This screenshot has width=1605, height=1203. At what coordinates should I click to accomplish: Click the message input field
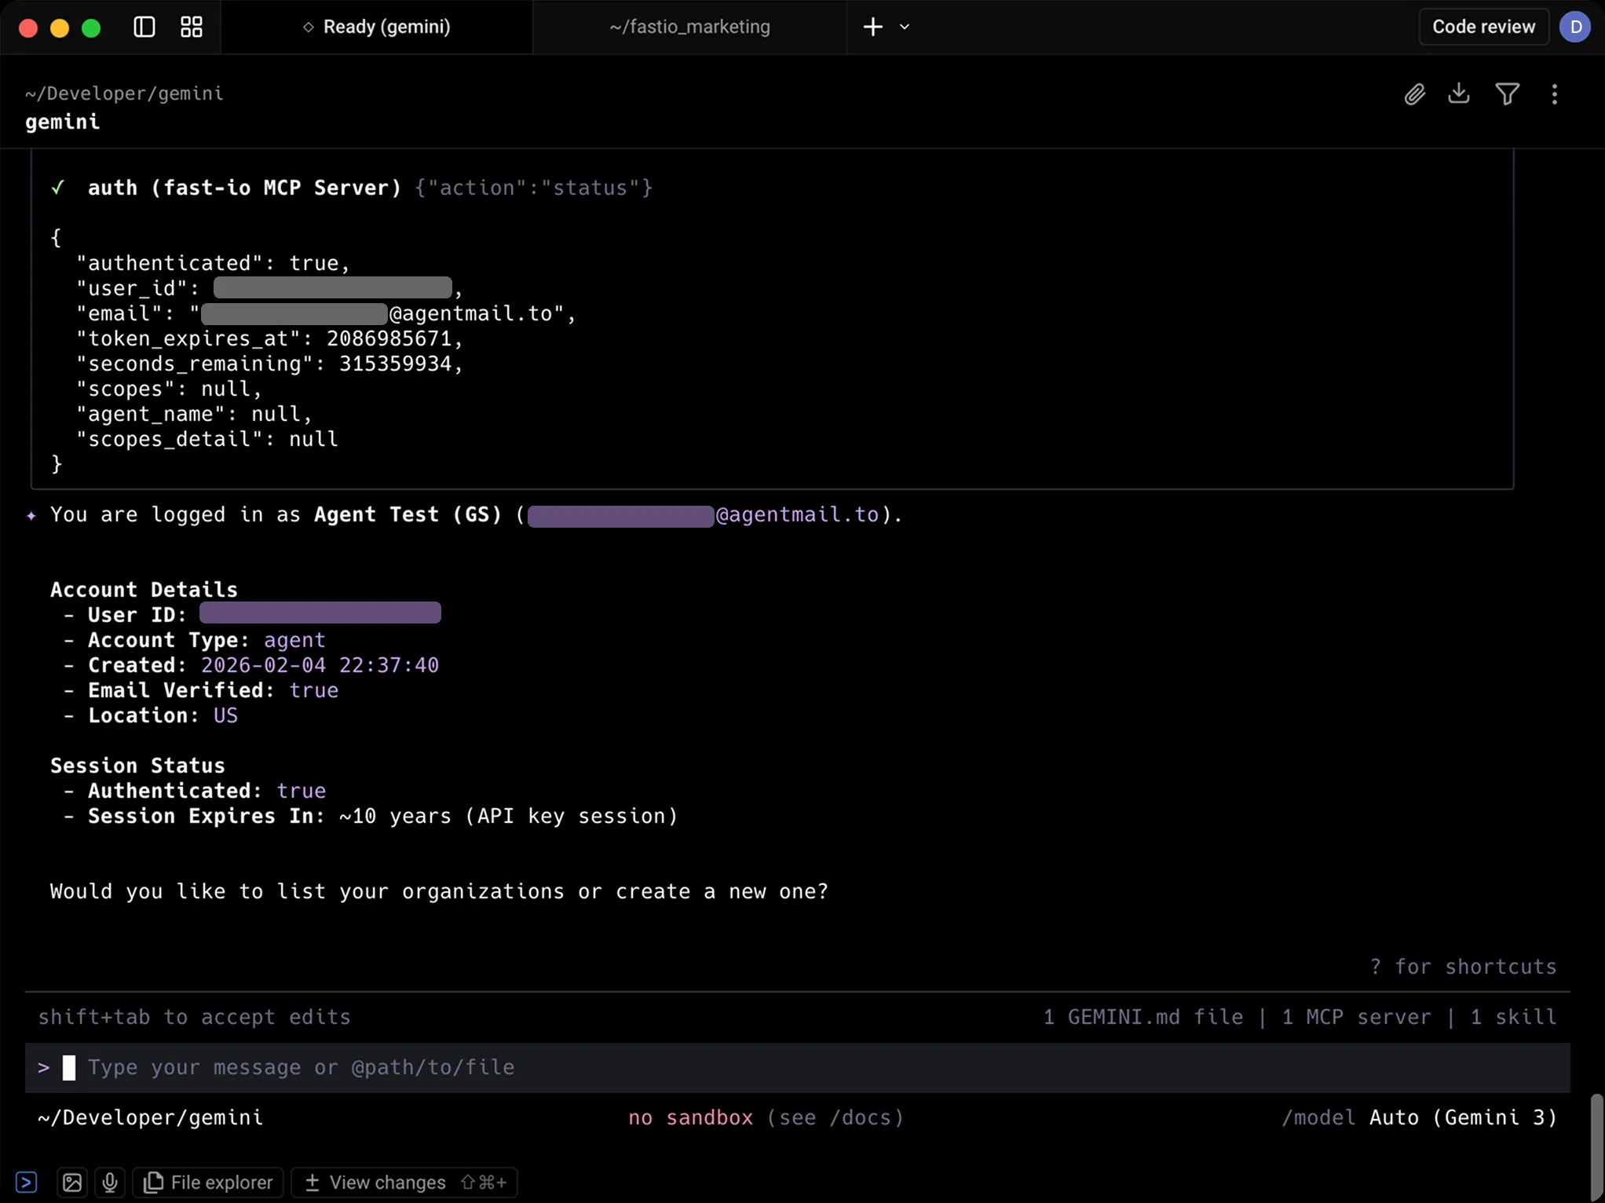click(x=471, y=1067)
